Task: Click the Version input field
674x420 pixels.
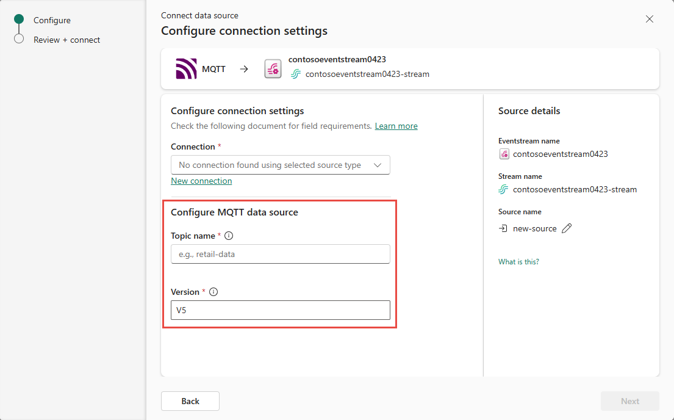Action: point(280,310)
